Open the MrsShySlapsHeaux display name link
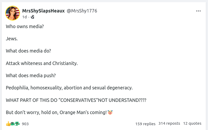 point(44,11)
